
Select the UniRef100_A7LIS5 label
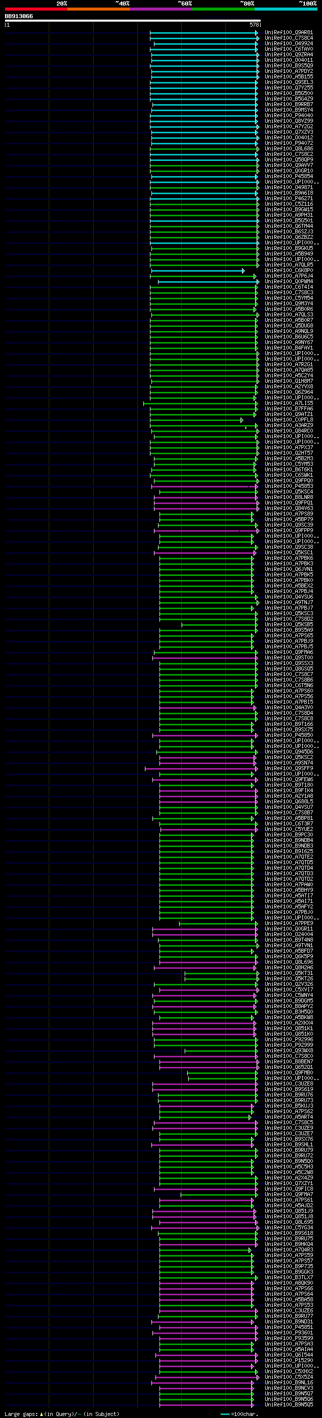(x=289, y=403)
